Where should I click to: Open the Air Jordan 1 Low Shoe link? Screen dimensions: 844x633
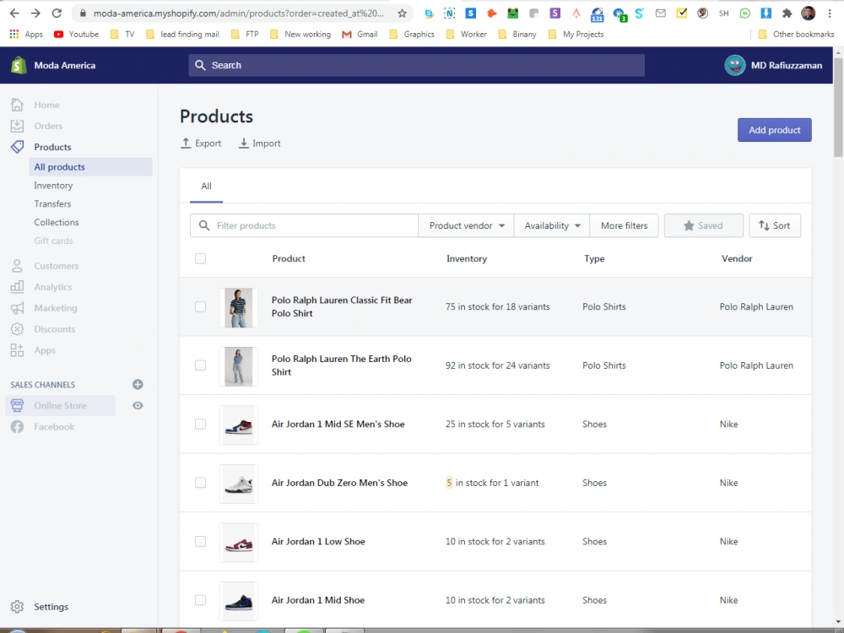click(318, 542)
